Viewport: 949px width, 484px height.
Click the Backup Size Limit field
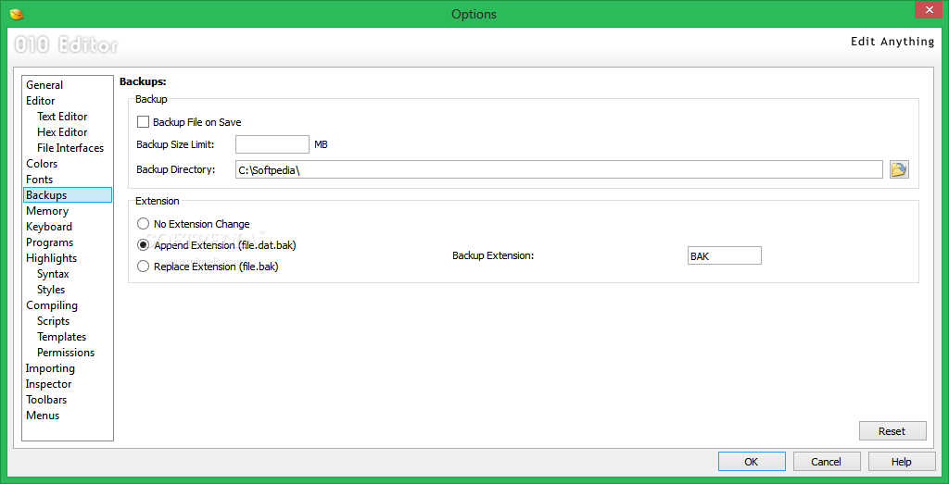pyautogui.click(x=272, y=144)
